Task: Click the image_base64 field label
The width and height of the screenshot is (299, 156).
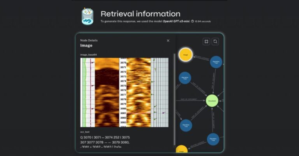Action: (88, 55)
